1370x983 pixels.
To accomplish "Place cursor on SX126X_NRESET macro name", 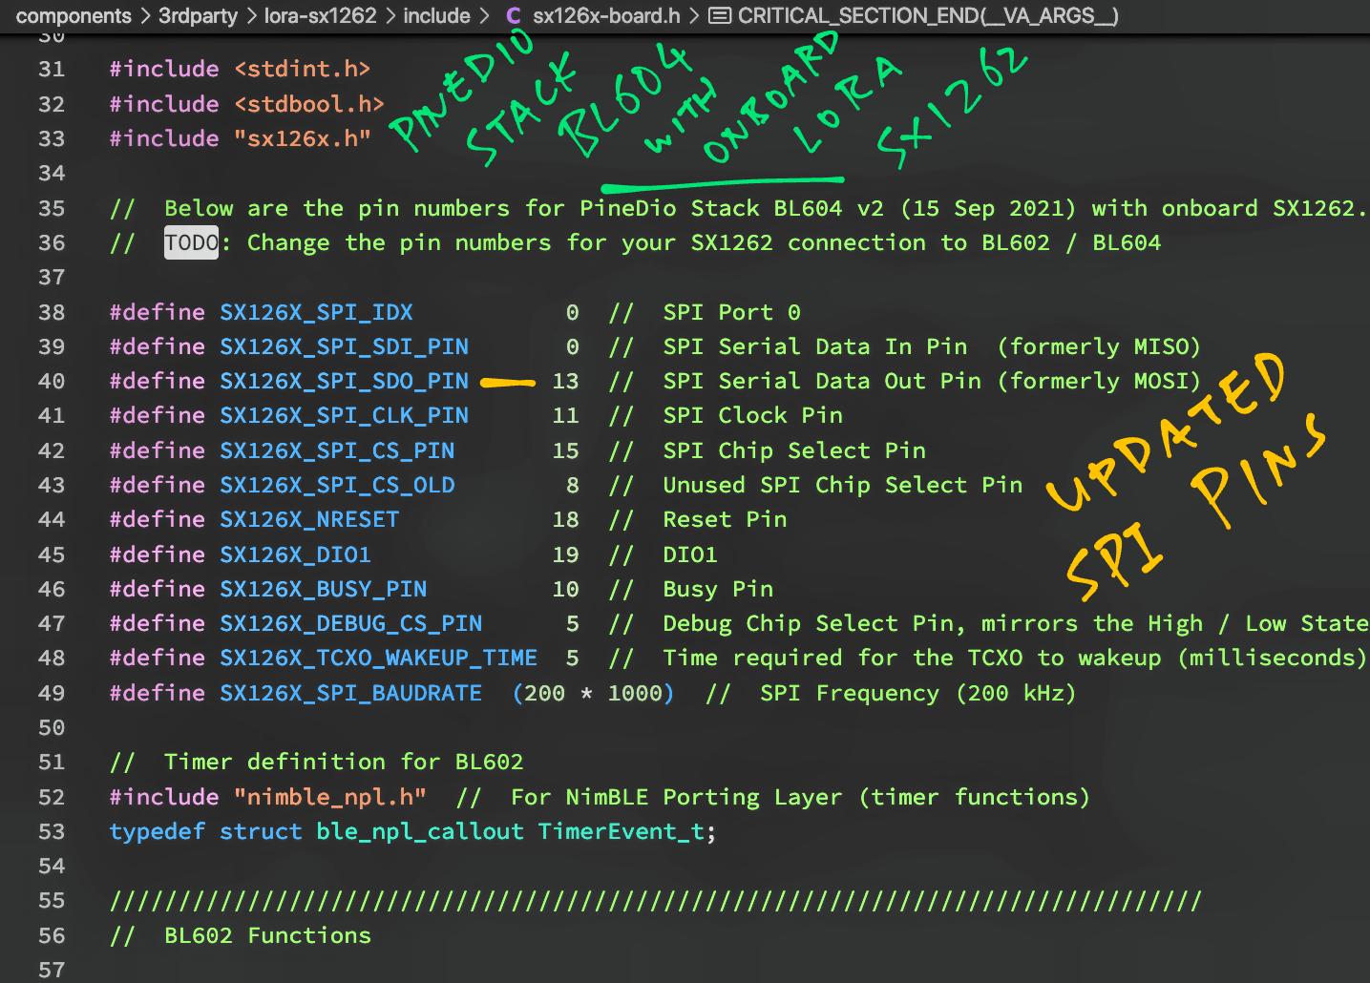I will point(309,519).
